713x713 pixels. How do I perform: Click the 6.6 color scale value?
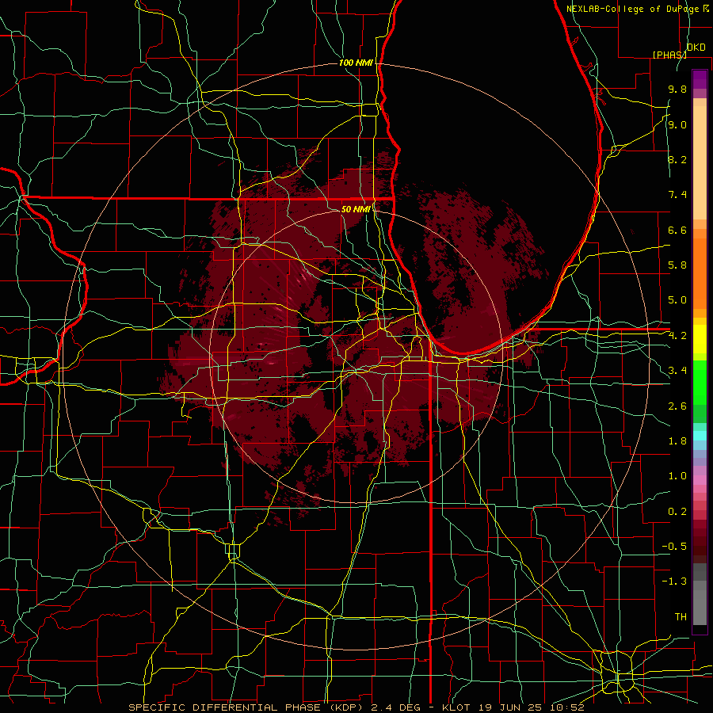coord(677,230)
